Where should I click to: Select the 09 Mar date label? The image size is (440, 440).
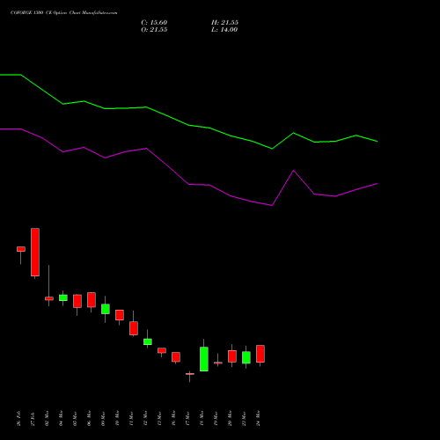coord(103,419)
